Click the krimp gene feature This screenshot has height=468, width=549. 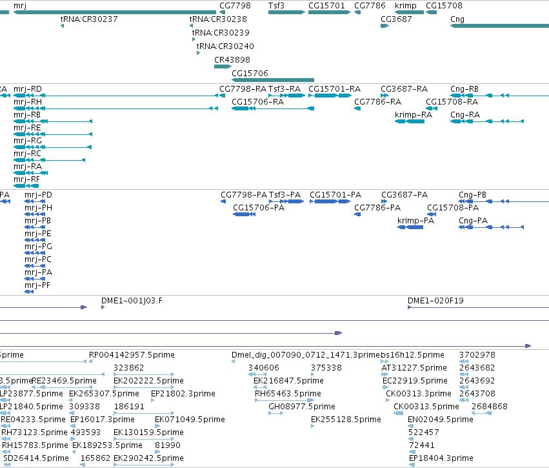tap(409, 12)
